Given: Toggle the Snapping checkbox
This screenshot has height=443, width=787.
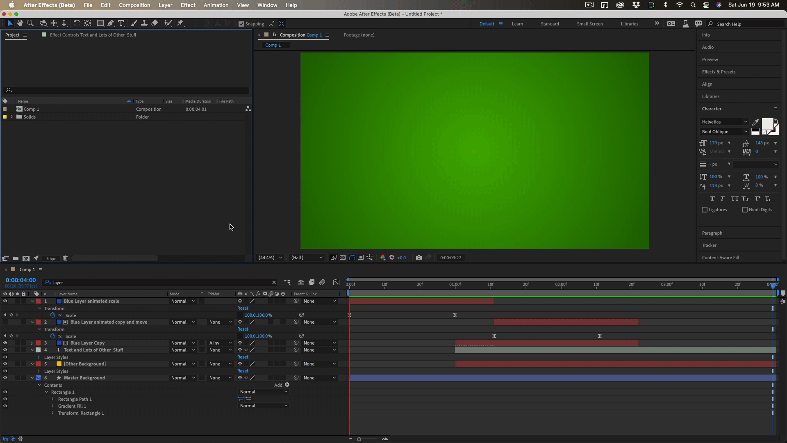Looking at the screenshot, I should [x=241, y=24].
